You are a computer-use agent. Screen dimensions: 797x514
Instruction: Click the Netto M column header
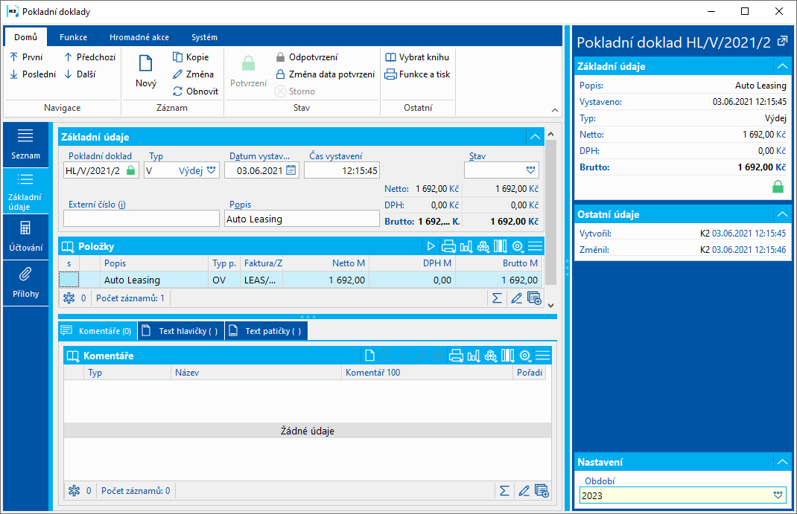click(326, 263)
